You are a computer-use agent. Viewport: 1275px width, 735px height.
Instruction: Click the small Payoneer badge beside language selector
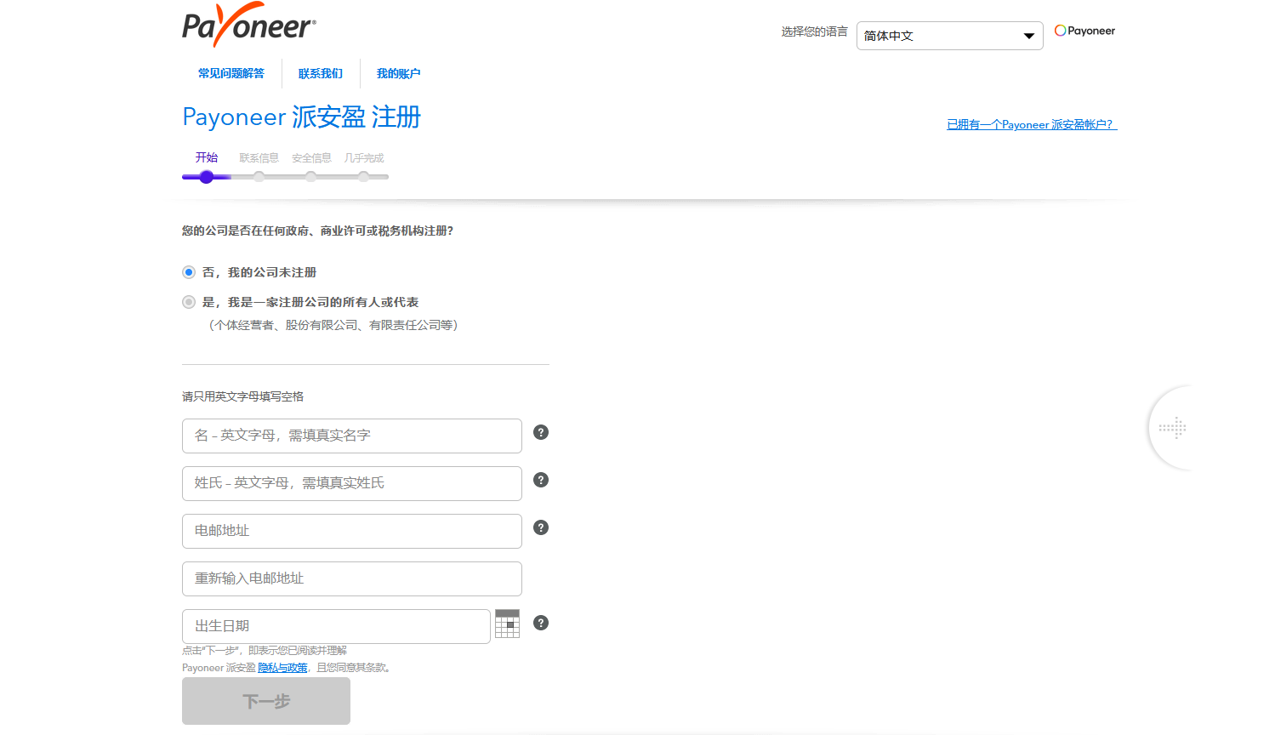pos(1084,31)
